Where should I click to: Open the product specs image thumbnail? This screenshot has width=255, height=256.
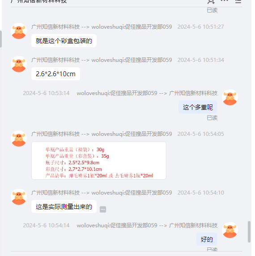pyautogui.click(x=99, y=161)
